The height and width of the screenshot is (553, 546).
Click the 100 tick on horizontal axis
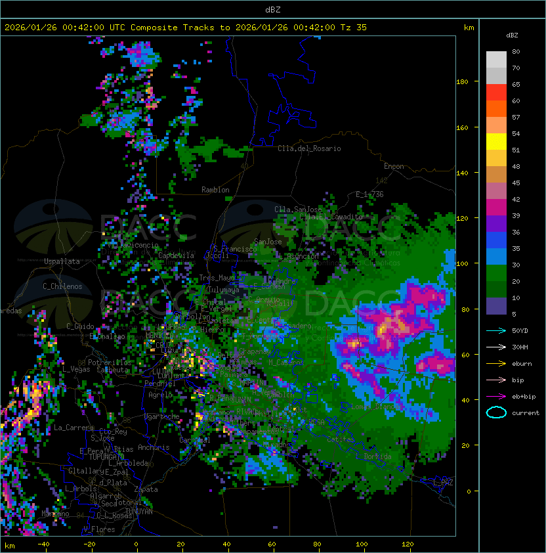pyautogui.click(x=362, y=544)
